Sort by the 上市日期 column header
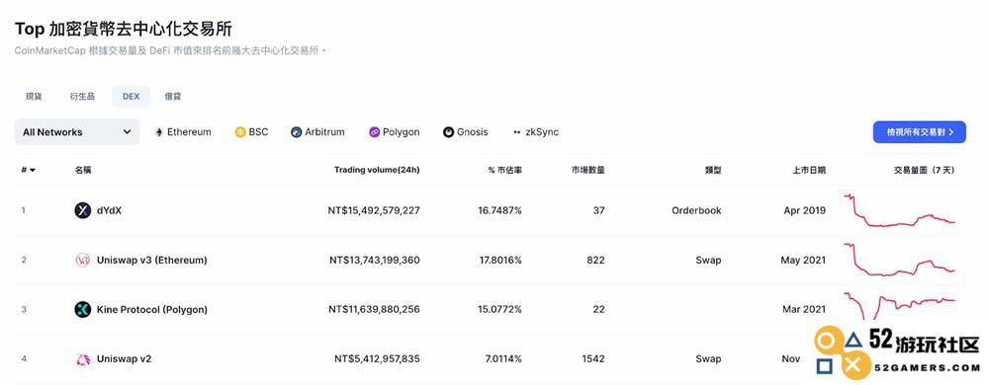The image size is (989, 385). (809, 171)
